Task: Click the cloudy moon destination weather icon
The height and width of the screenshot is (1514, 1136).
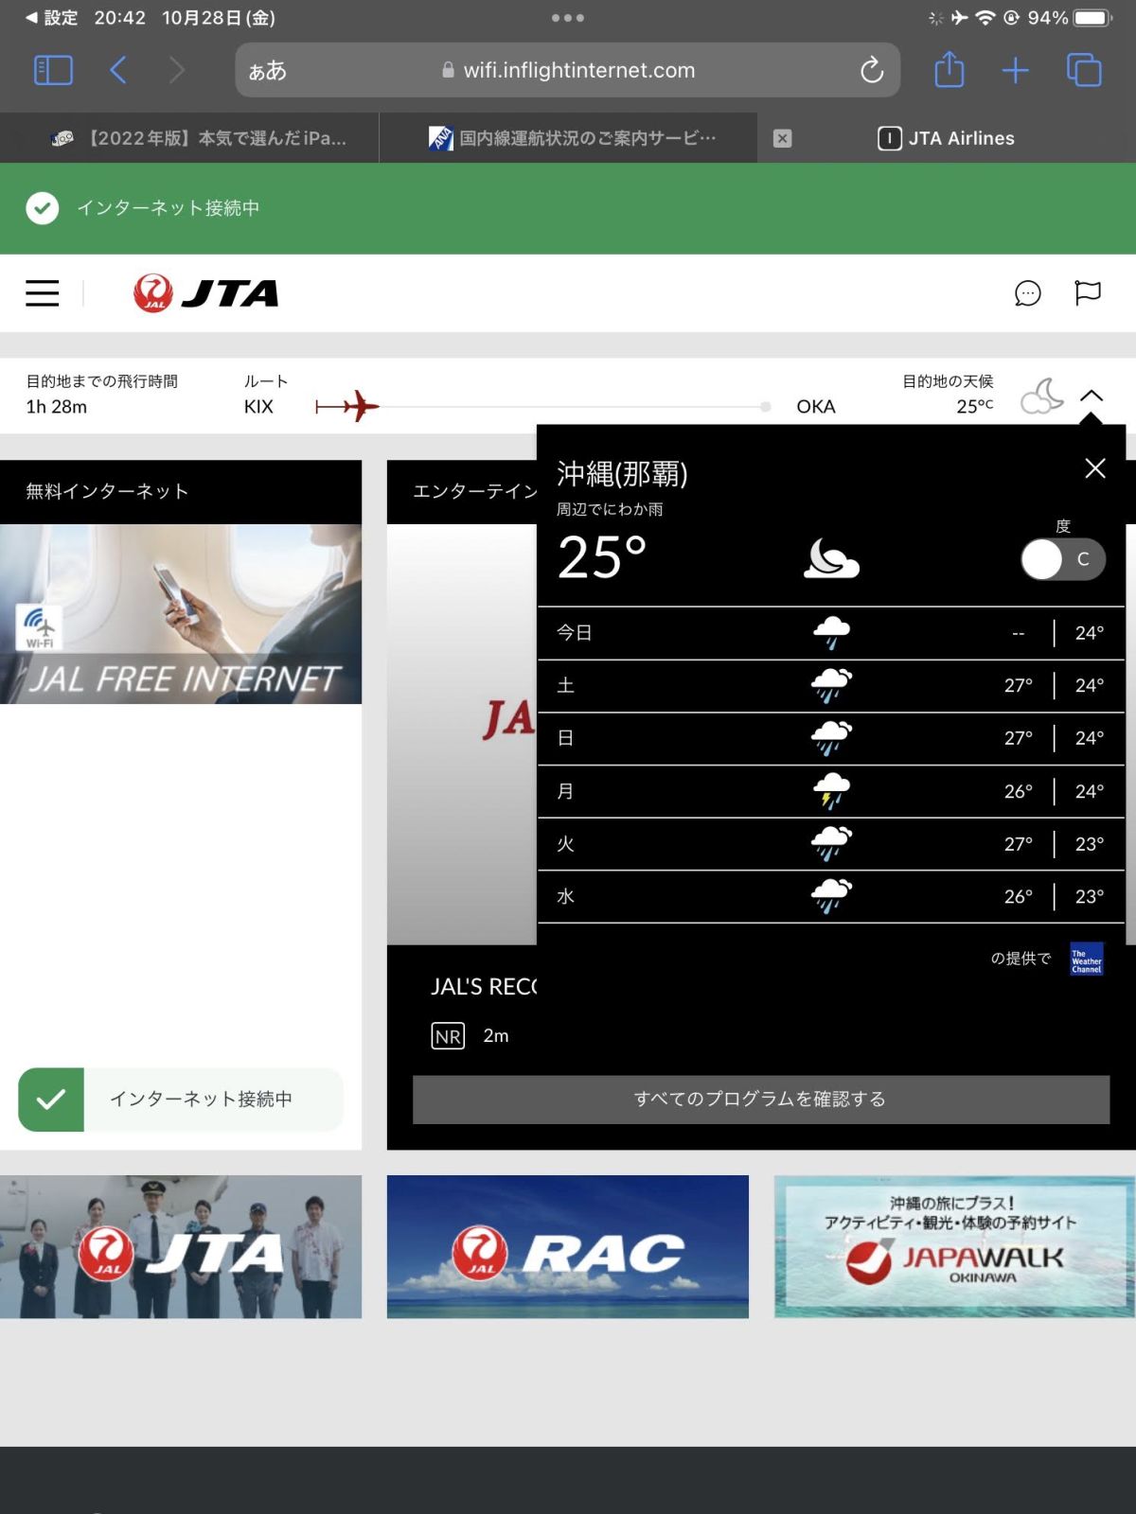Action: 1041,396
